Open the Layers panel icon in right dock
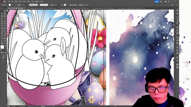 (x=177, y=20)
